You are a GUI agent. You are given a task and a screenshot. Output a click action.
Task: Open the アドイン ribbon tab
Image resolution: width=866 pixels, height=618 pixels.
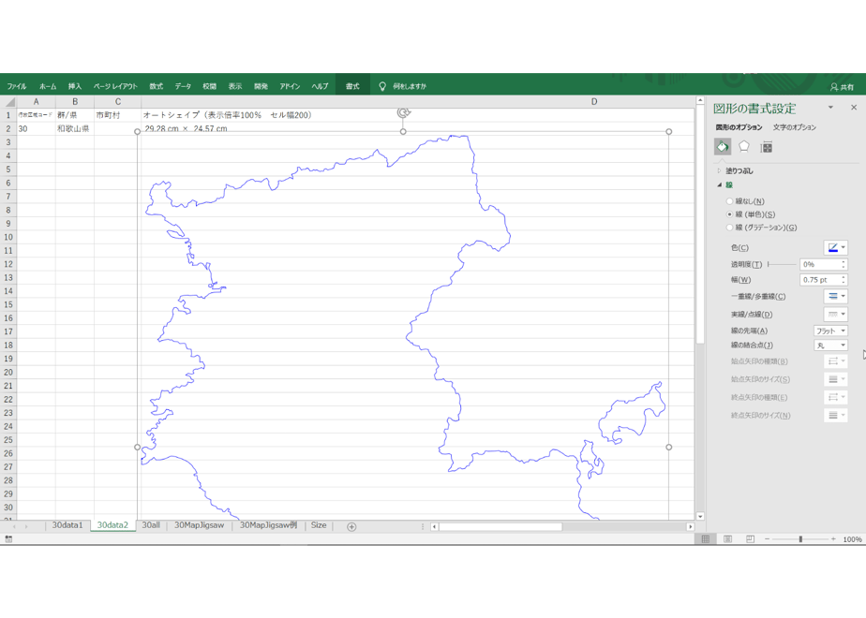click(290, 87)
